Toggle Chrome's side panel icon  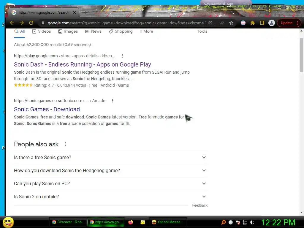click(x=262, y=23)
